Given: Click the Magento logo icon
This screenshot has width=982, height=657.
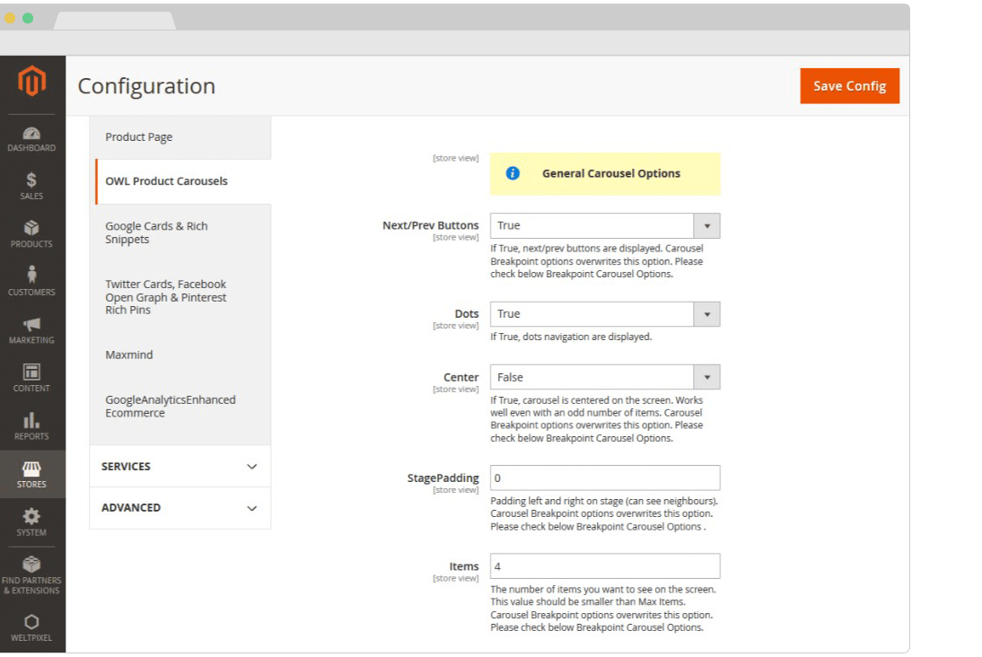Looking at the screenshot, I should click(32, 82).
